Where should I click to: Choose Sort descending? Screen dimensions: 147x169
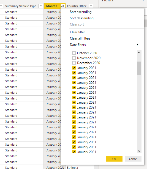click(82, 18)
